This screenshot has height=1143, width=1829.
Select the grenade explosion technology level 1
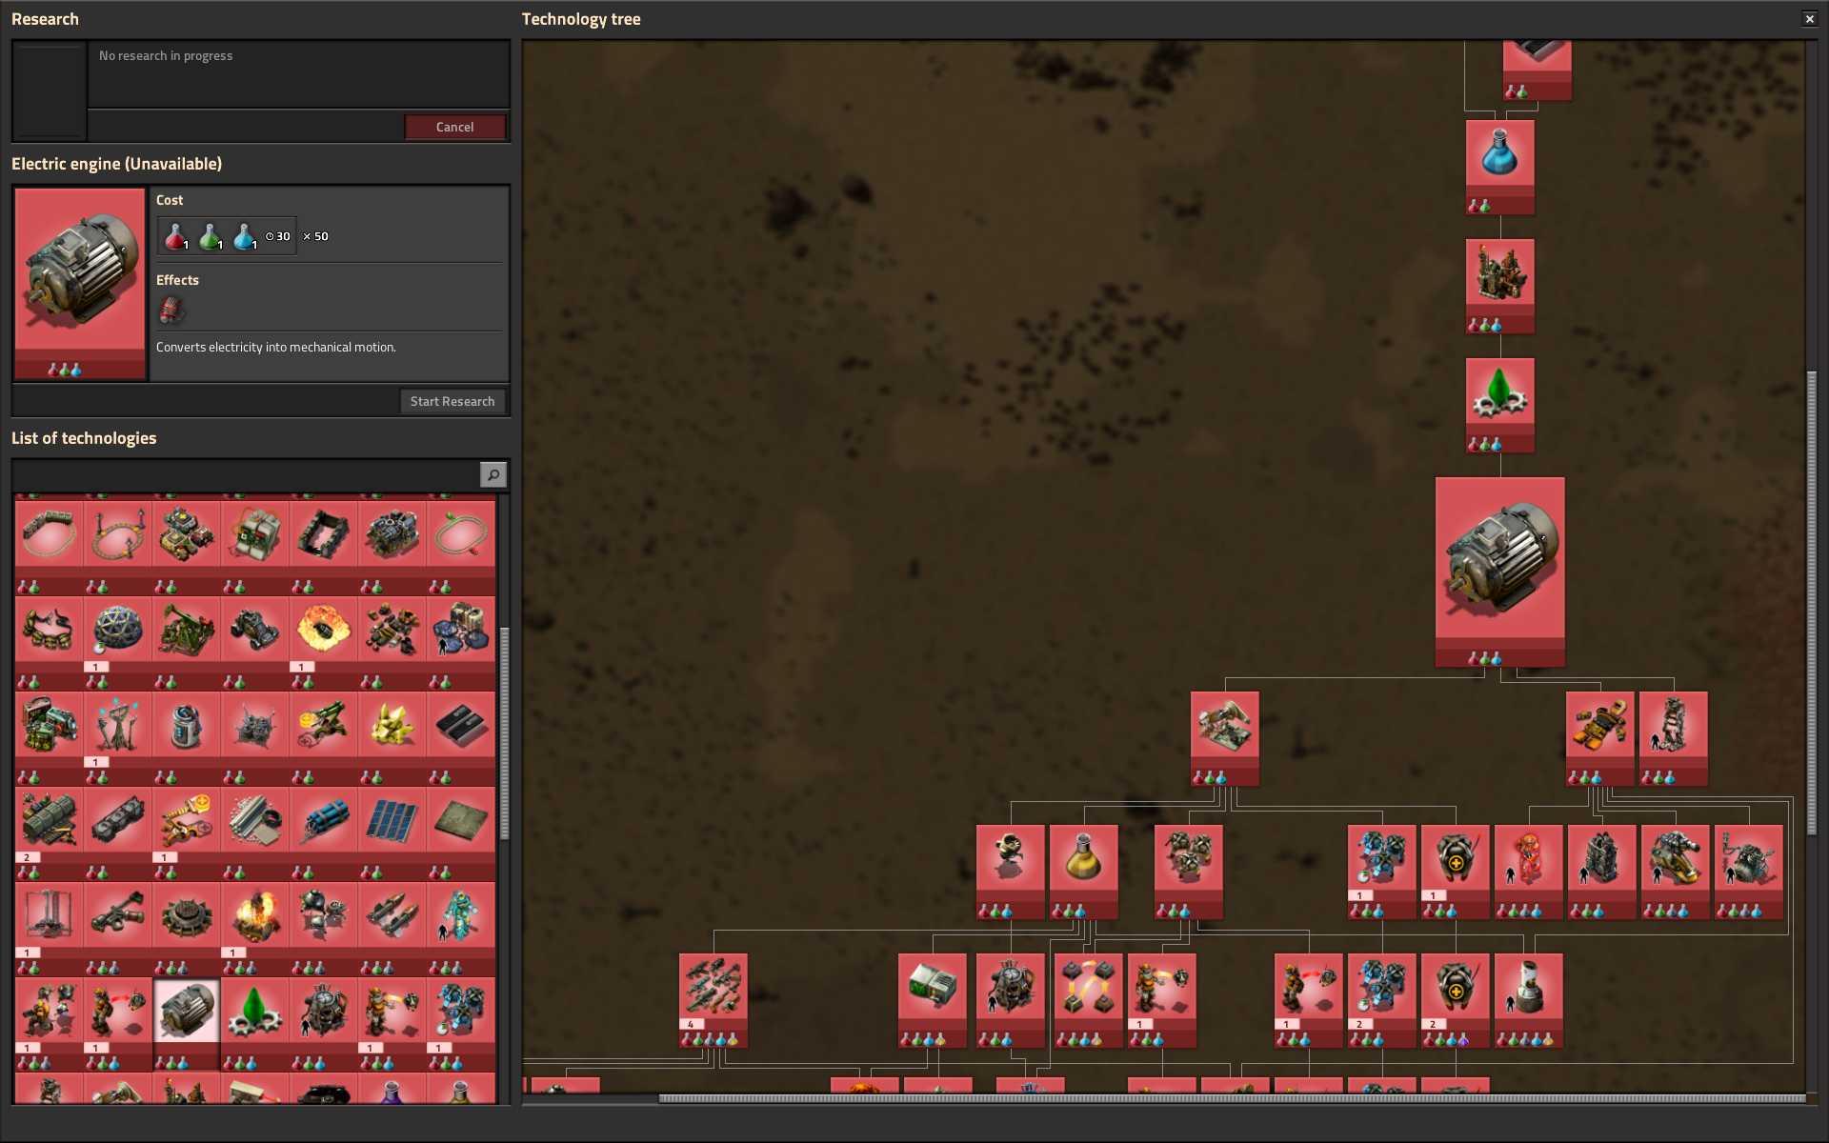324,643
